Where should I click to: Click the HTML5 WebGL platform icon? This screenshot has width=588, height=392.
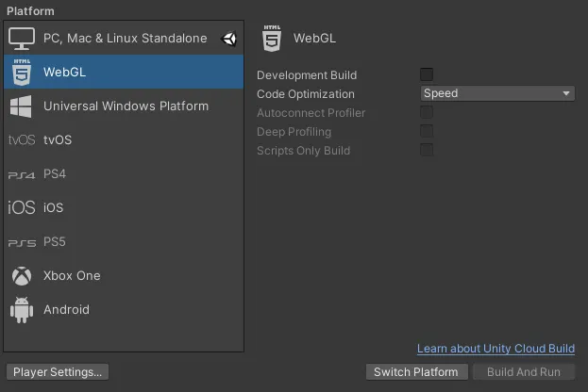pyautogui.click(x=22, y=72)
